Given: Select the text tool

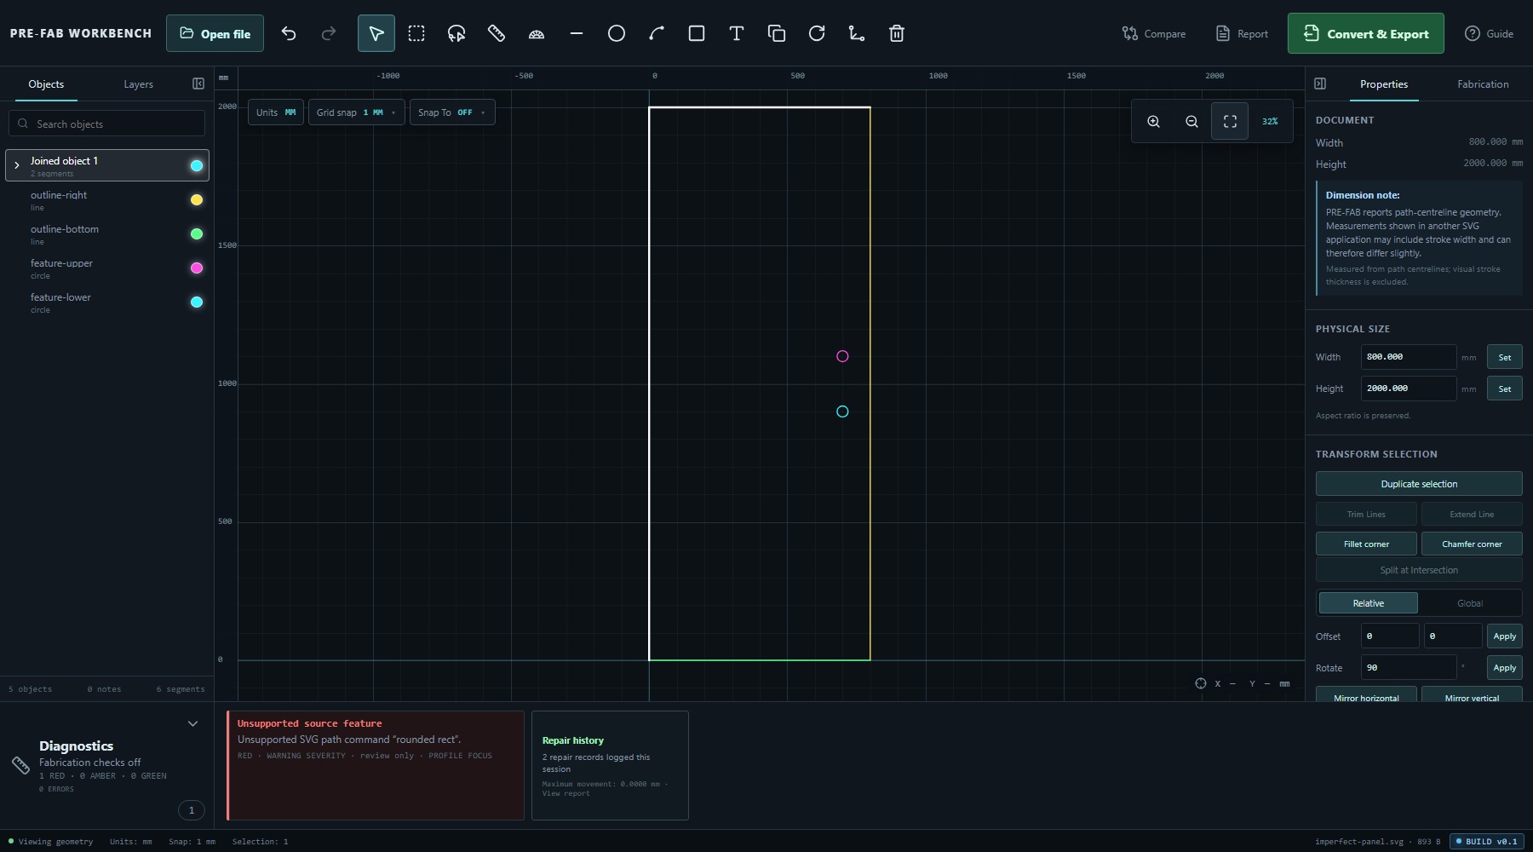Looking at the screenshot, I should tap(737, 33).
